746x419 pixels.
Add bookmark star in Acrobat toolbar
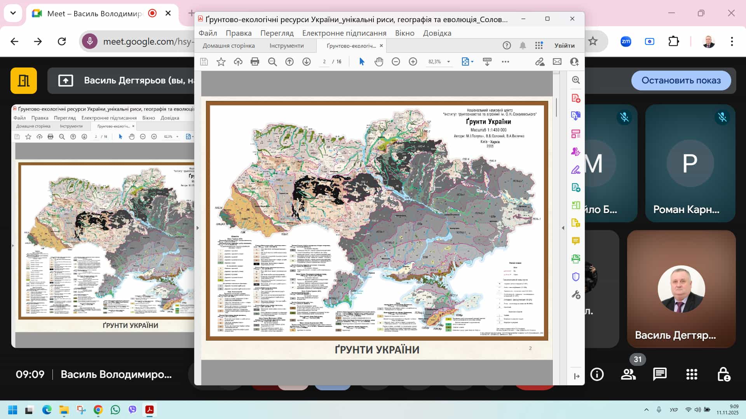click(x=221, y=62)
